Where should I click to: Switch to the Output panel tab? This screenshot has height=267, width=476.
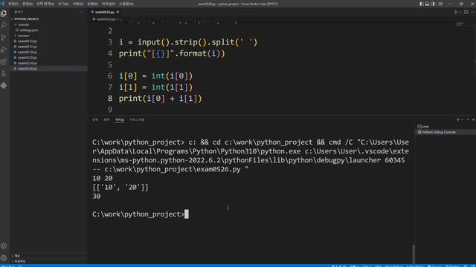106,120
